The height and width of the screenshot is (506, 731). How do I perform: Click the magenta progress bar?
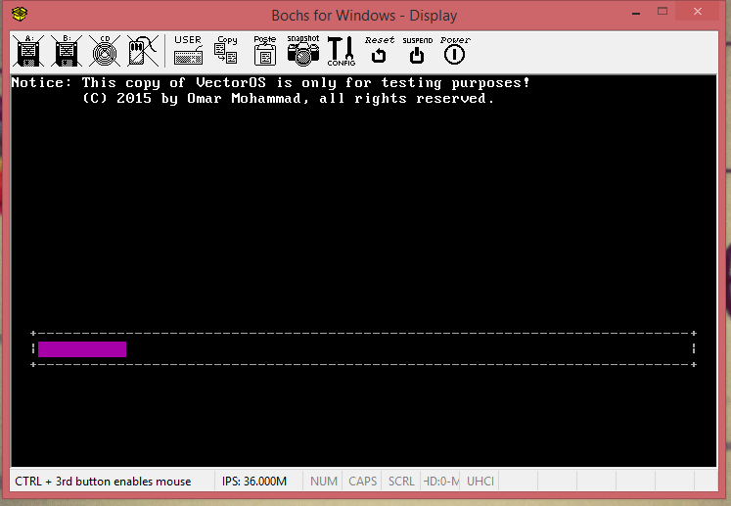tap(82, 349)
